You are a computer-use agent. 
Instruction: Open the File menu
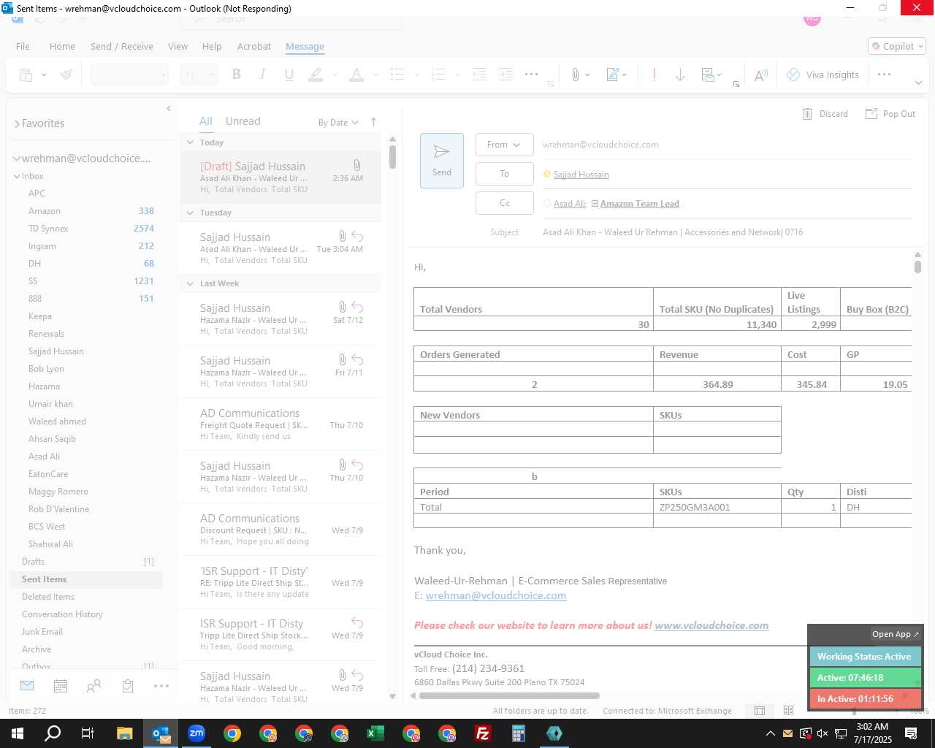coord(23,46)
